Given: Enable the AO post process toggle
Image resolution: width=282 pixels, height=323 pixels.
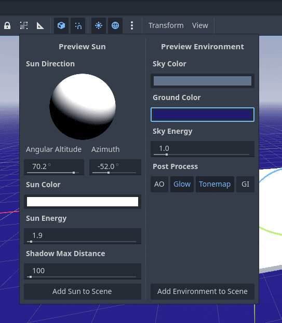Looking at the screenshot, I should click(x=159, y=184).
